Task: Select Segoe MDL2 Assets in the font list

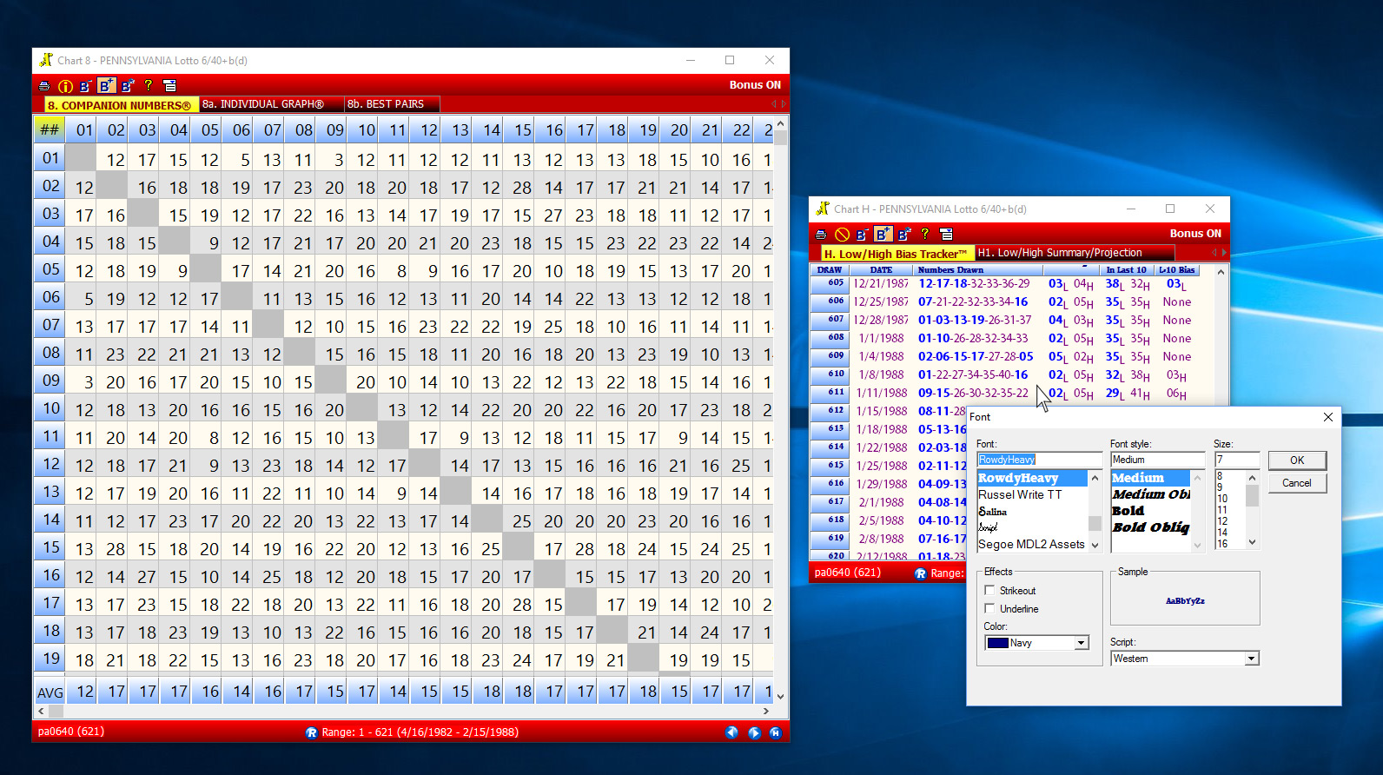Action: 1032,544
